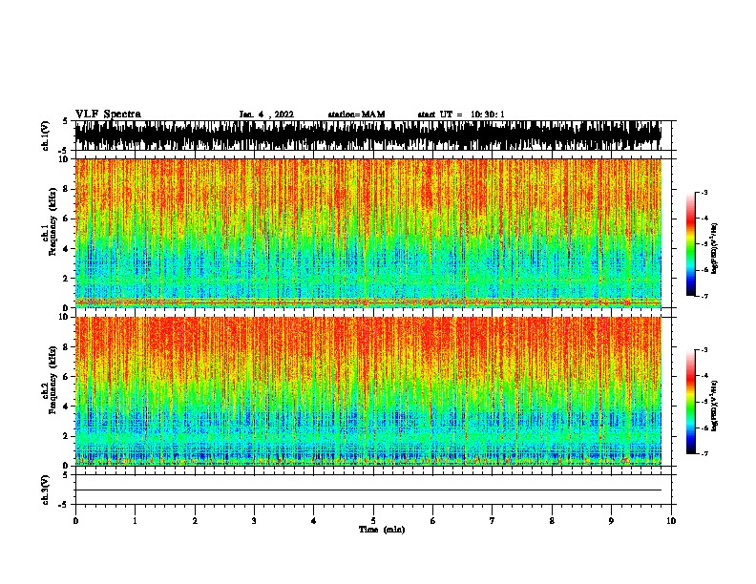Viewport: 756px width, 584px height.
Task: Click the ch.2 spectrogram panel
Action: 368,391
